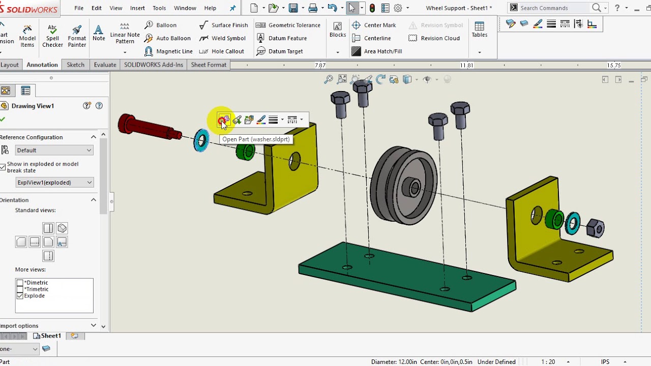Image resolution: width=651 pixels, height=366 pixels.
Task: Select the Centerline tool
Action: point(371,38)
